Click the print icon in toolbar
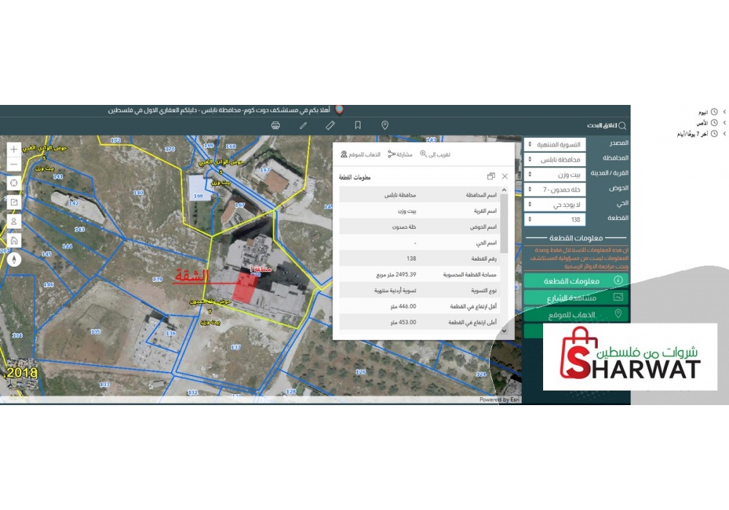The width and height of the screenshot is (729, 510). pyautogui.click(x=276, y=125)
